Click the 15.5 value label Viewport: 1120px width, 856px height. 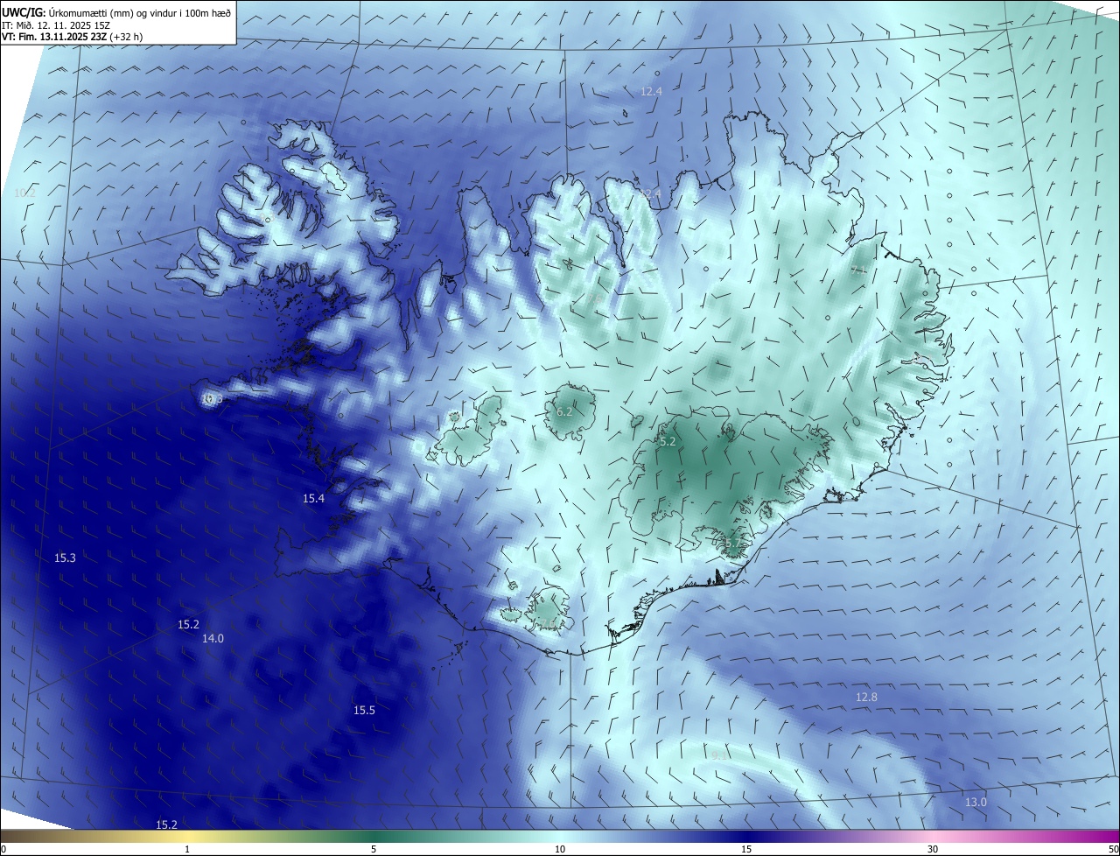pos(364,710)
